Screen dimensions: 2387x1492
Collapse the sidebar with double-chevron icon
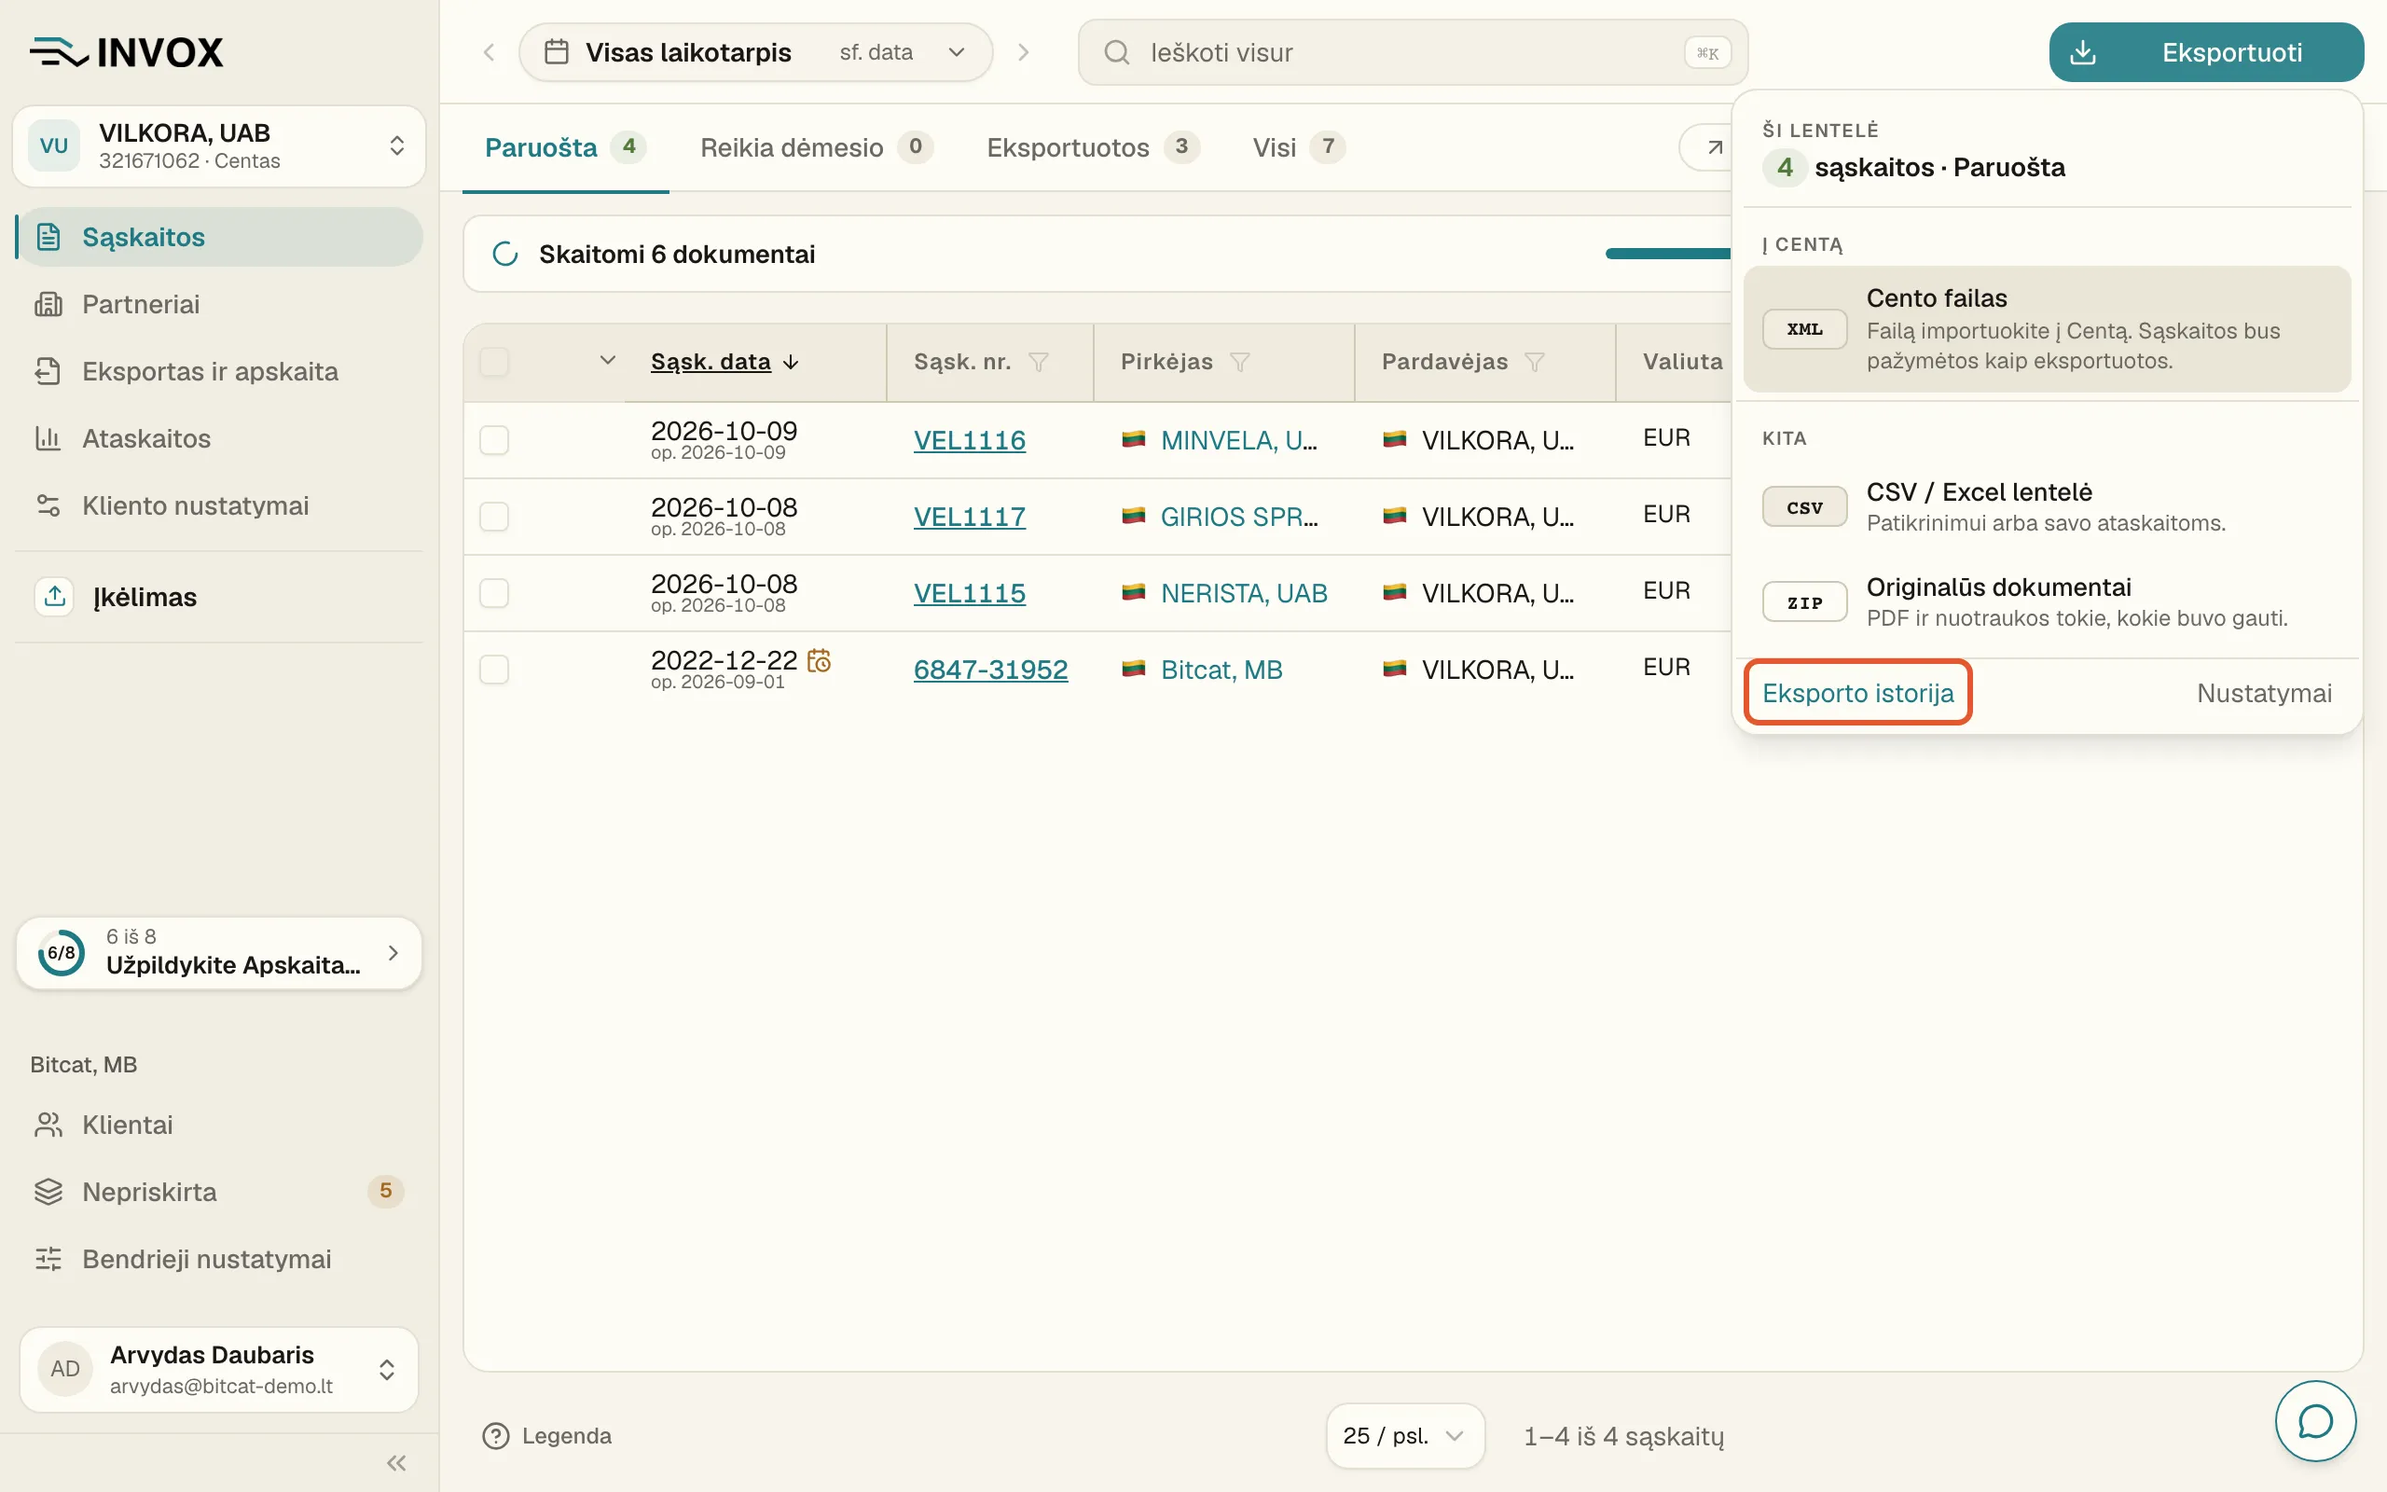pyautogui.click(x=396, y=1462)
